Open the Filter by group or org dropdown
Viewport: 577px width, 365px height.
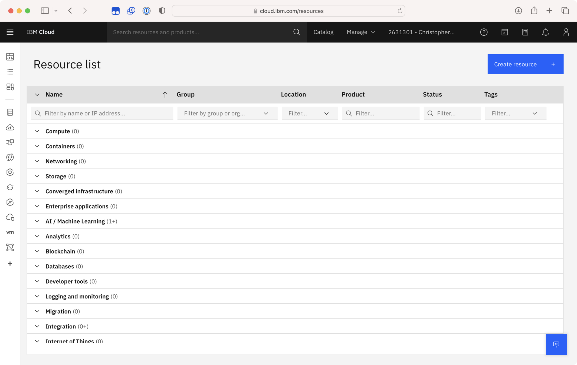coord(227,113)
